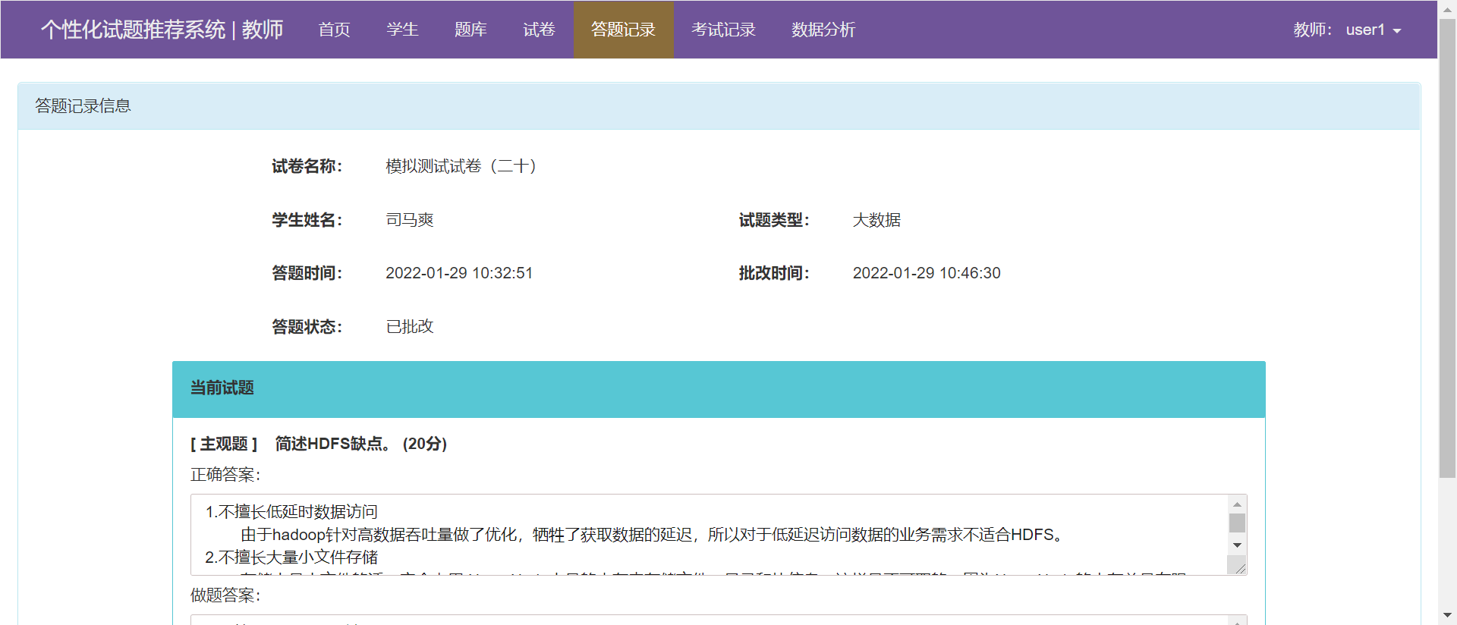Click the 试卷名称 label
This screenshot has height=625, width=1457.
point(307,166)
